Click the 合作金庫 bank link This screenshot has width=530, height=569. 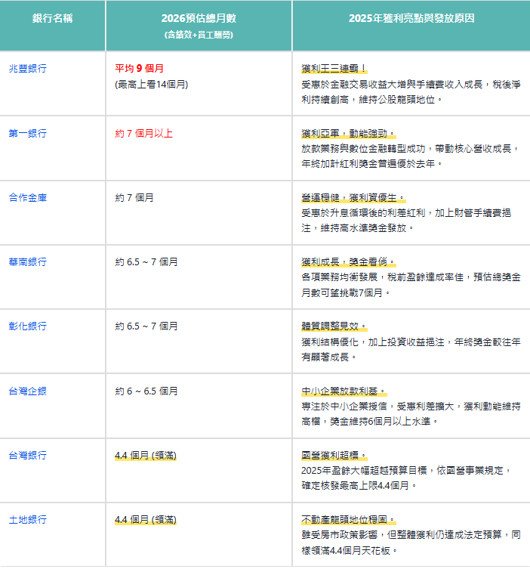[28, 197]
